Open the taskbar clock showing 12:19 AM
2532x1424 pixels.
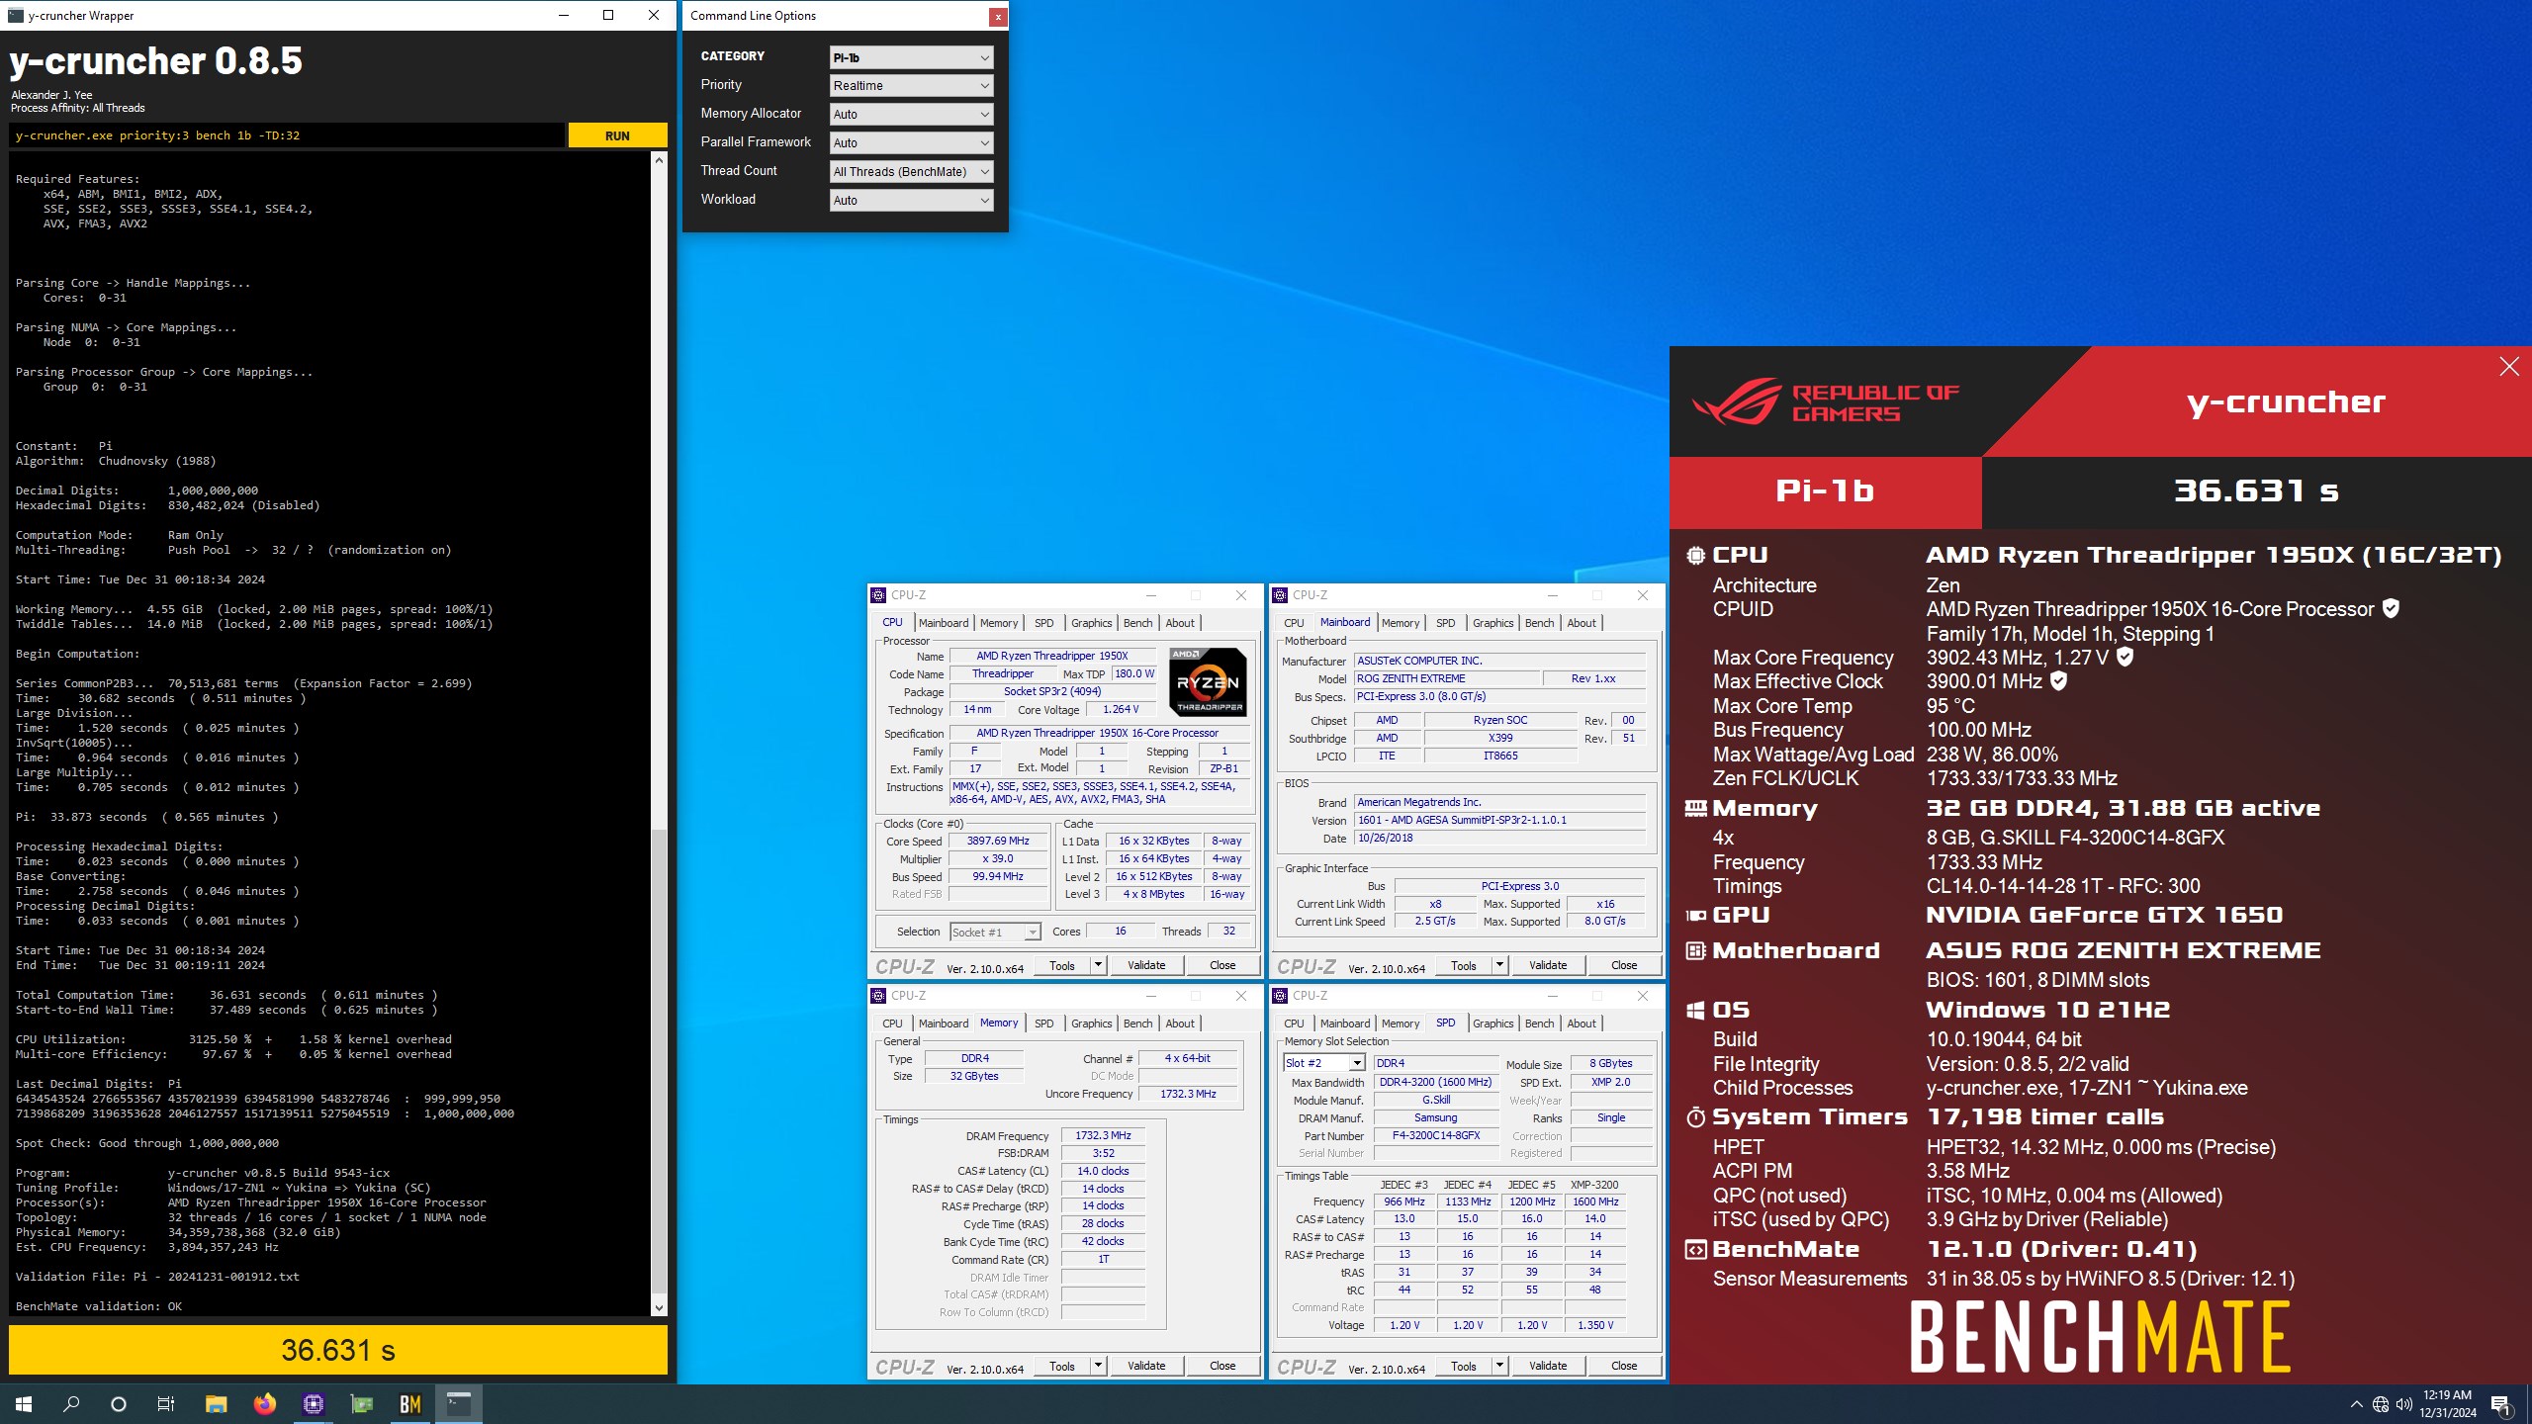[x=2448, y=1404]
